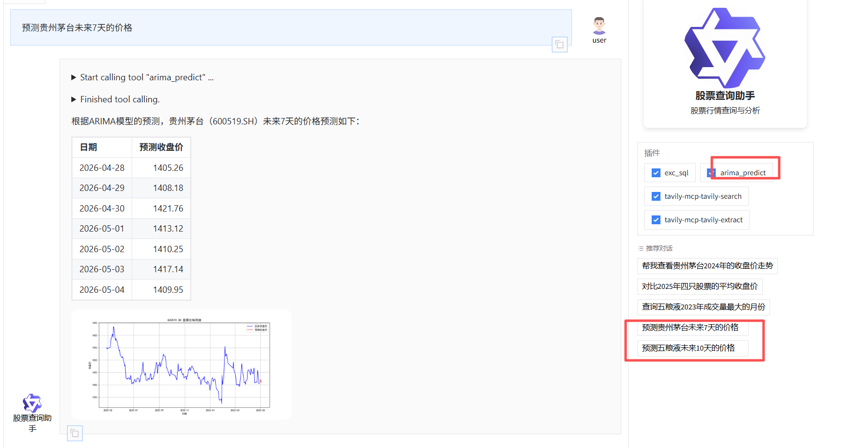Screen dimensions: 841x448
Task: Select the price cell 1408.18
Action: pos(161,188)
